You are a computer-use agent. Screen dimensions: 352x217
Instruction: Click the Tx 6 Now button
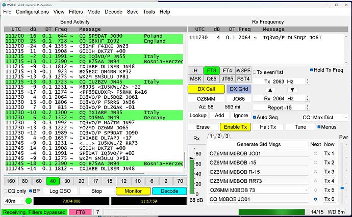point(329,199)
